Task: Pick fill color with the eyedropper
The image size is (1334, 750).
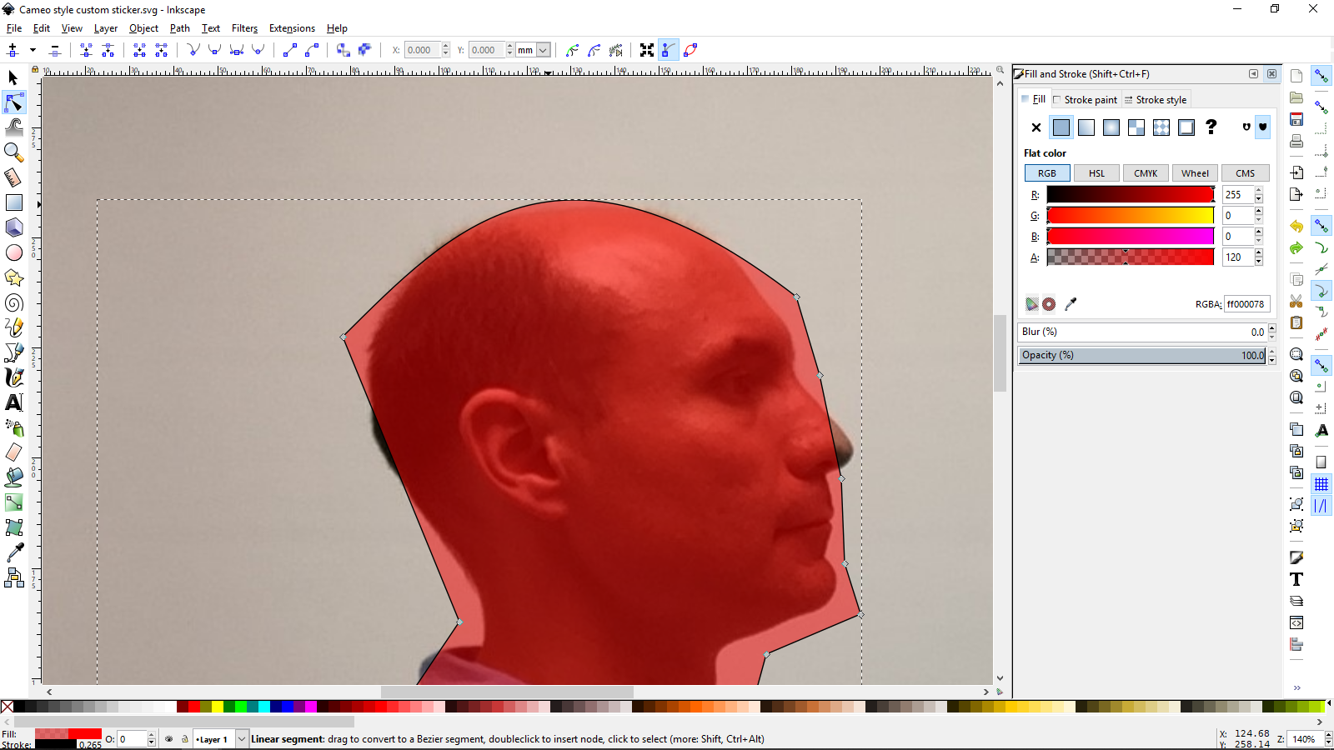Action: coord(1071,304)
